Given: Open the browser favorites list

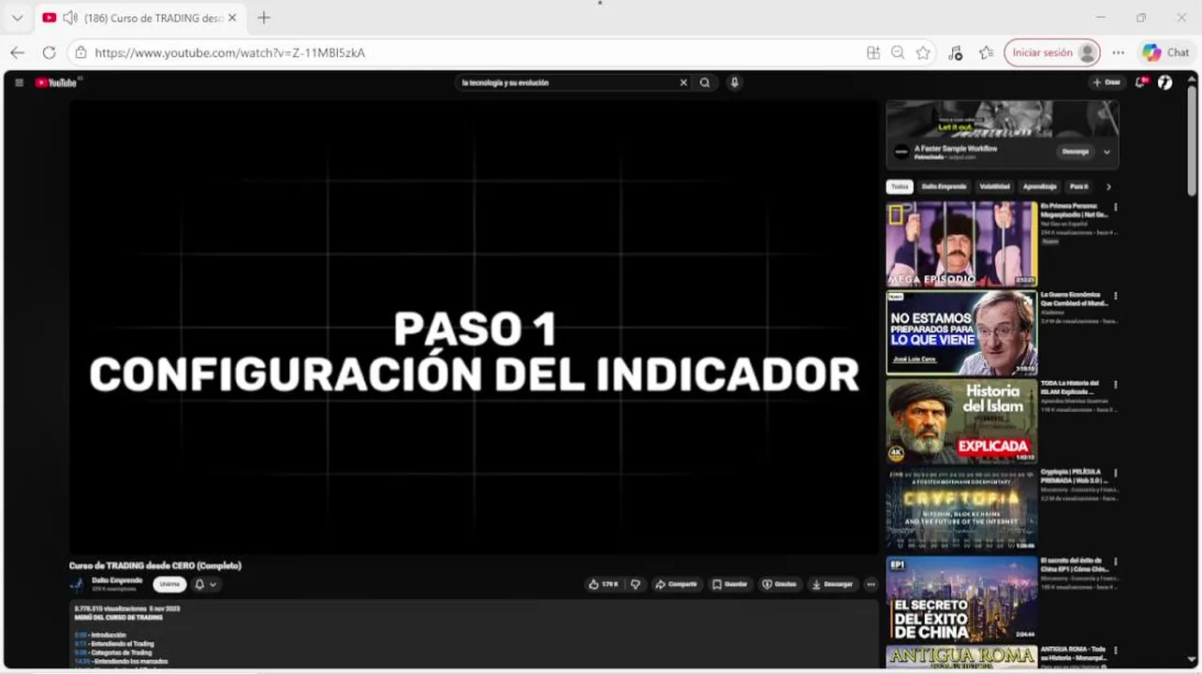Looking at the screenshot, I should click(x=986, y=52).
